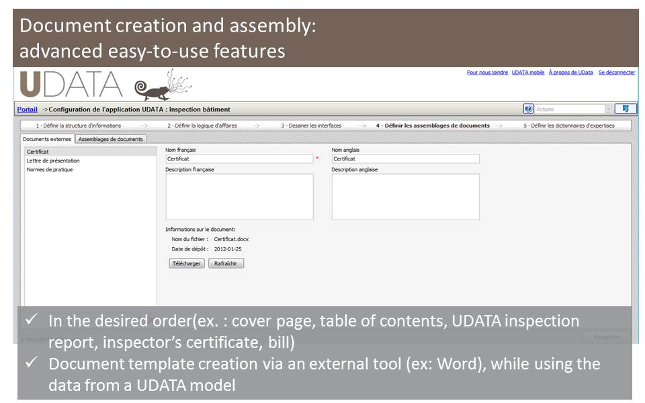Click the UDATA mobile link
The image size is (645, 403).
pos(528,73)
